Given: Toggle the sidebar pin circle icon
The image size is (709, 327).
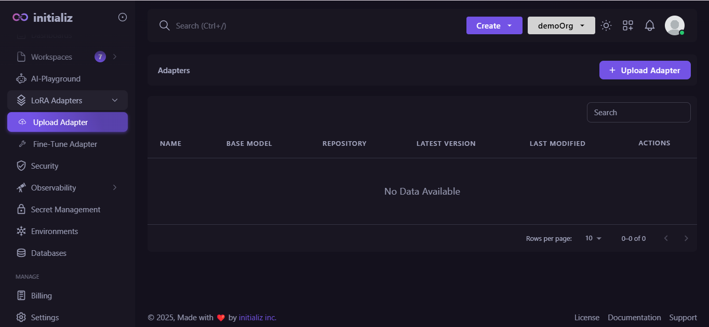Looking at the screenshot, I should (x=123, y=17).
